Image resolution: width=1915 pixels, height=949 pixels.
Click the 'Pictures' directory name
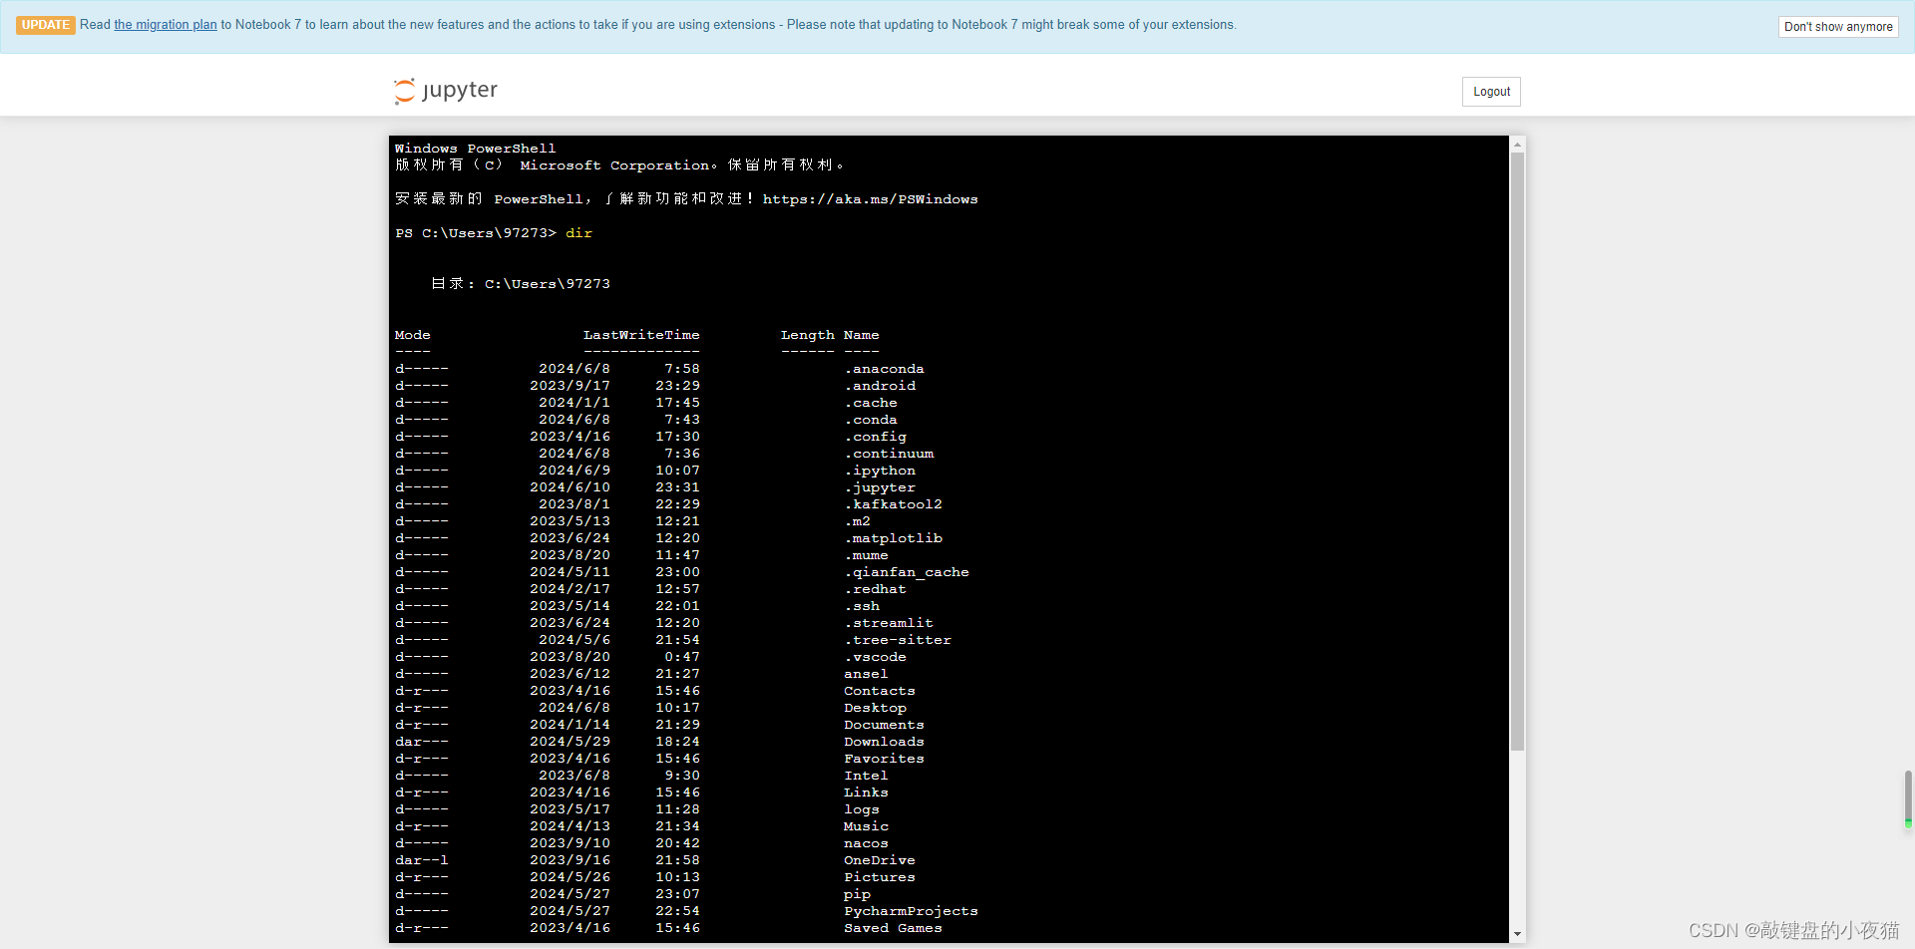pos(880,877)
